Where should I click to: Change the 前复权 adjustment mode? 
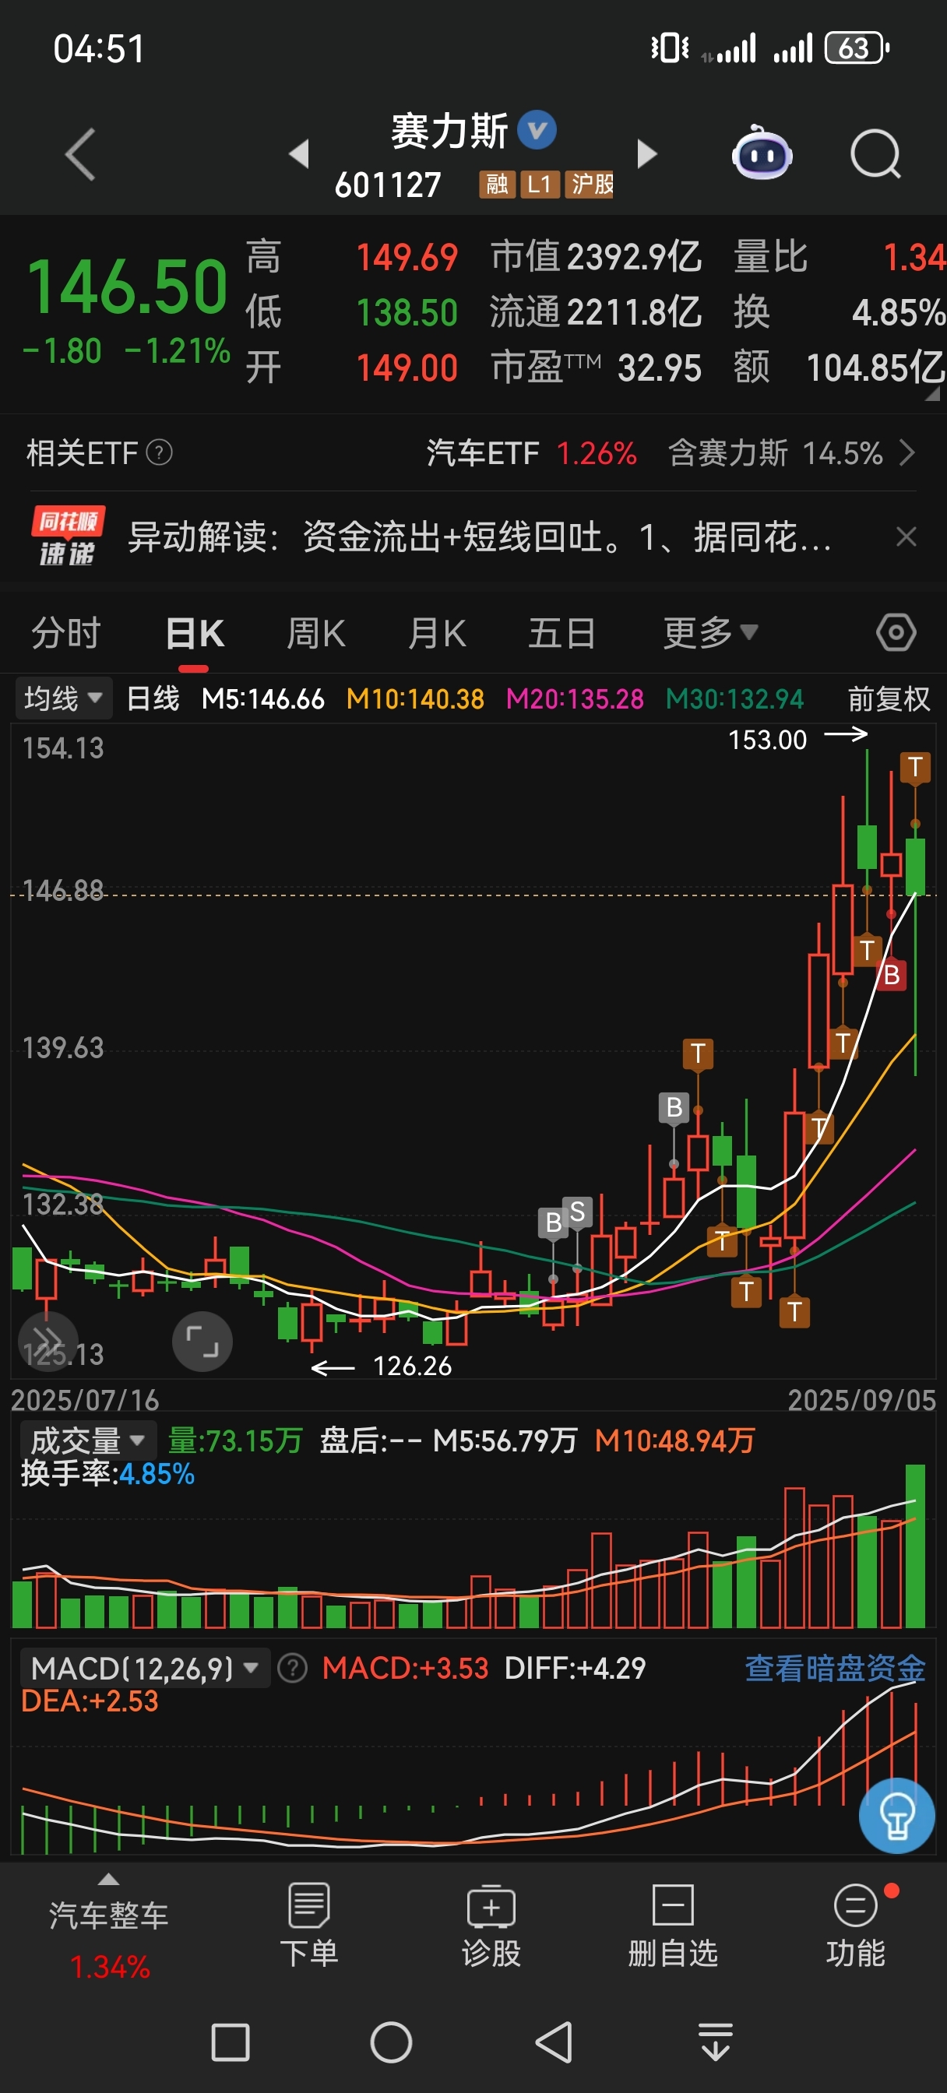[888, 698]
